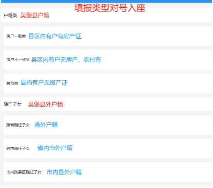Image resolution: width=213 pixels, height=188 pixels.
Task: Click the 房户一致类 small label
Action: tap(16, 36)
